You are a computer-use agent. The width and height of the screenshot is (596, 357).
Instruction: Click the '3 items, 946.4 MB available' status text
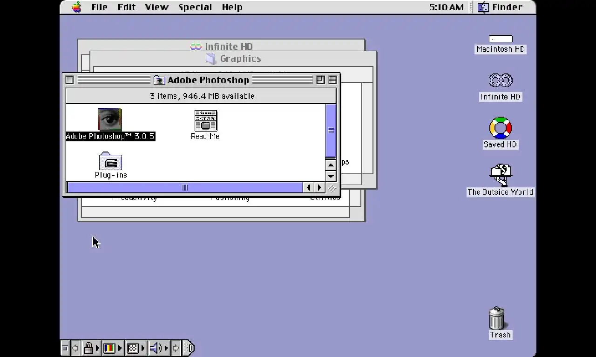click(202, 96)
